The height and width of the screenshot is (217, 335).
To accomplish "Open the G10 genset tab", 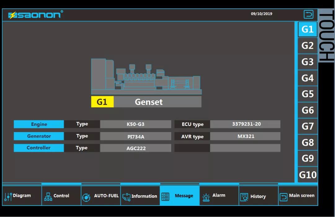I will pos(307,175).
